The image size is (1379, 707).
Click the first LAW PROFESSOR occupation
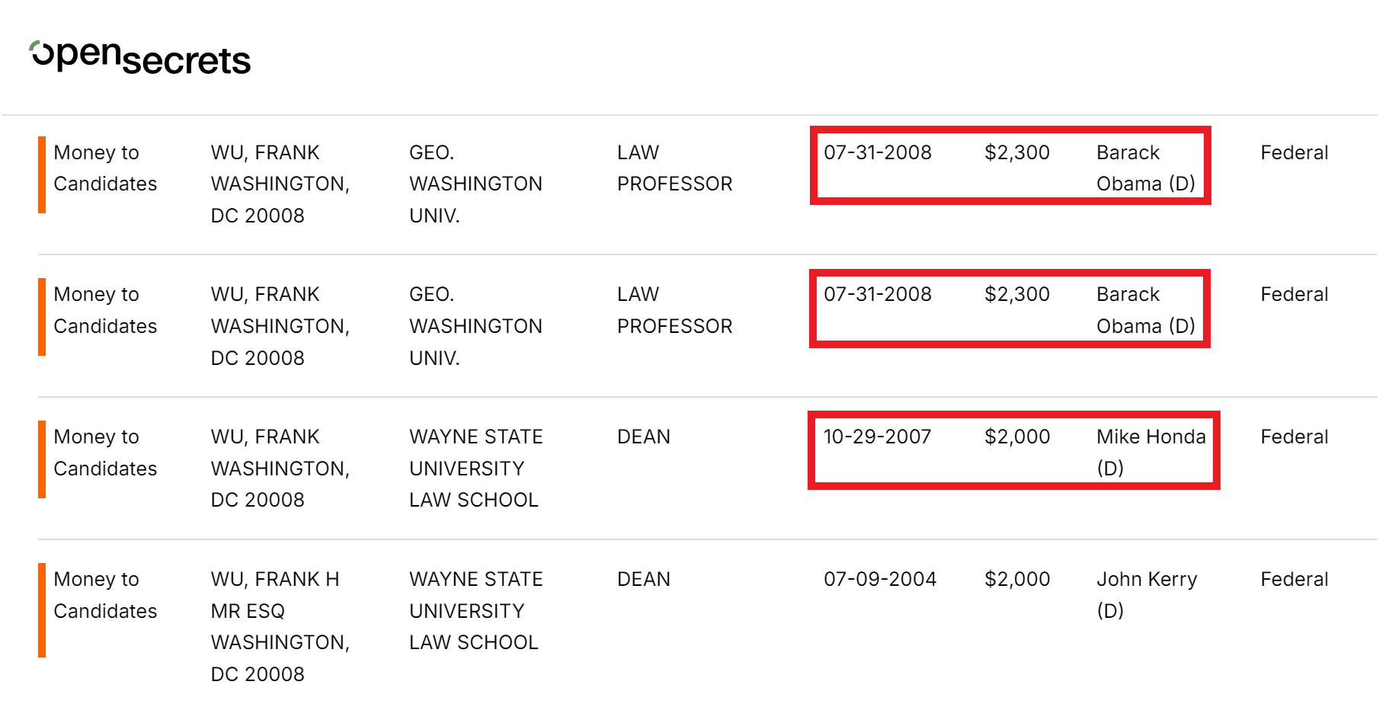674,168
